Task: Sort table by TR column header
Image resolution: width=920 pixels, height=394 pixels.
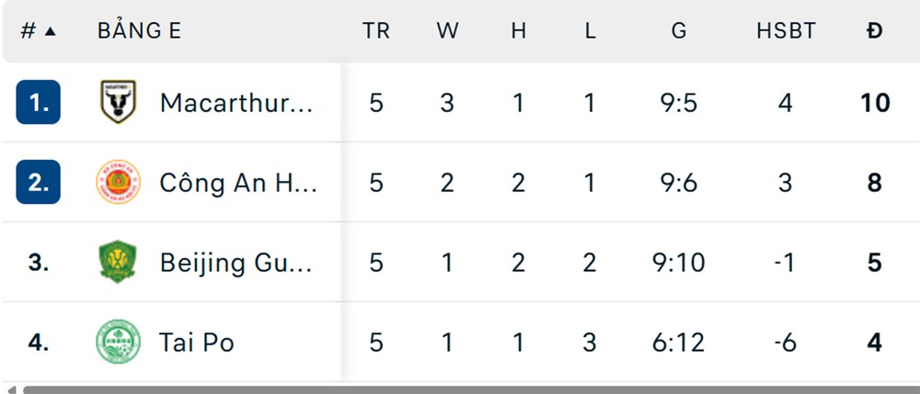Action: pyautogui.click(x=376, y=30)
